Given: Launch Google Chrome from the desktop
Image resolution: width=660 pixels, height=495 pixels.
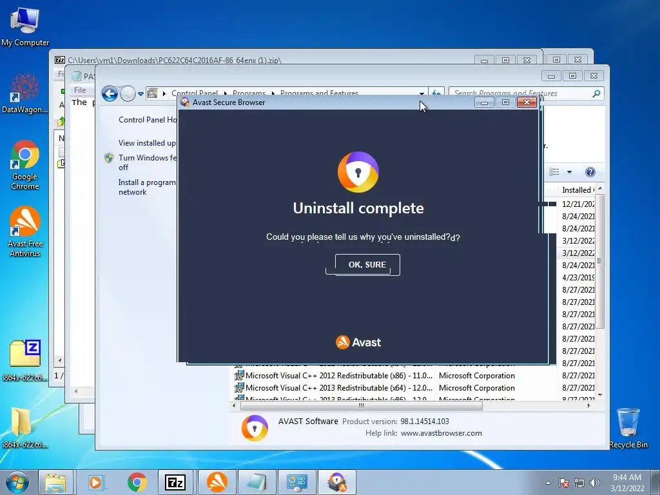Looking at the screenshot, I should [25, 165].
